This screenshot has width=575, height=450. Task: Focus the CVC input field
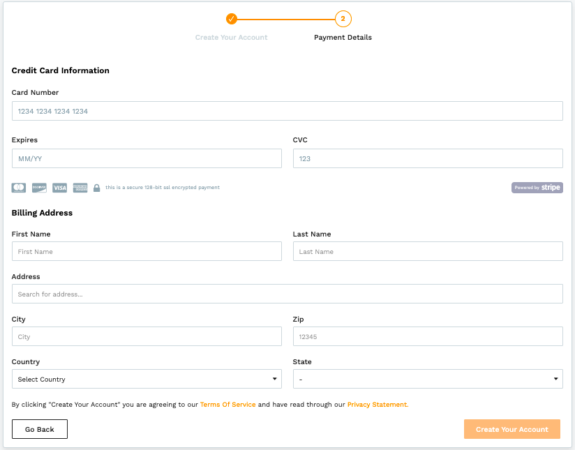coord(428,158)
